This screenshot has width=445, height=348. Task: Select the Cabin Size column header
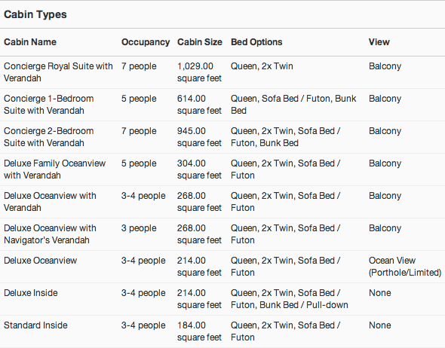pyautogui.click(x=200, y=42)
